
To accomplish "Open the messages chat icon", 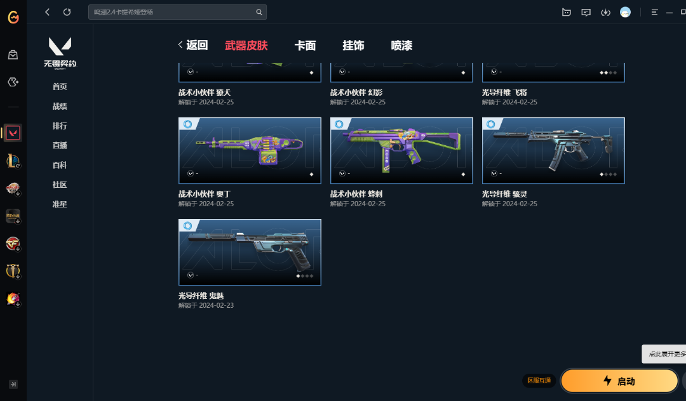I will point(586,12).
